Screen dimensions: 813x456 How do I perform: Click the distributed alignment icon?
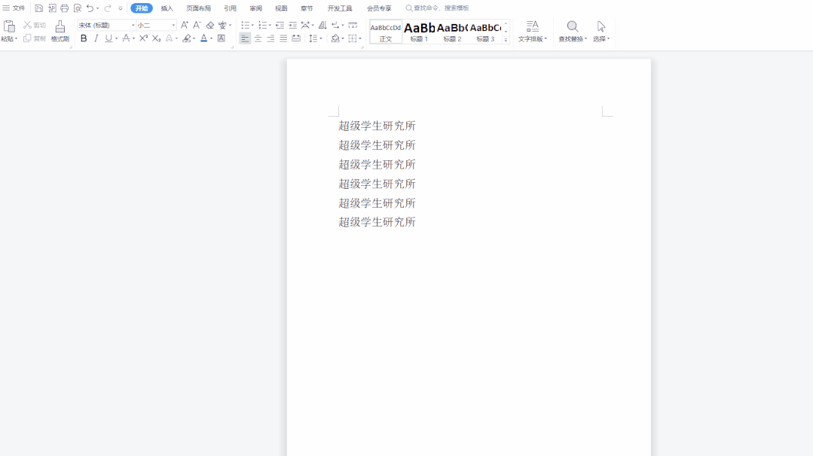click(296, 38)
